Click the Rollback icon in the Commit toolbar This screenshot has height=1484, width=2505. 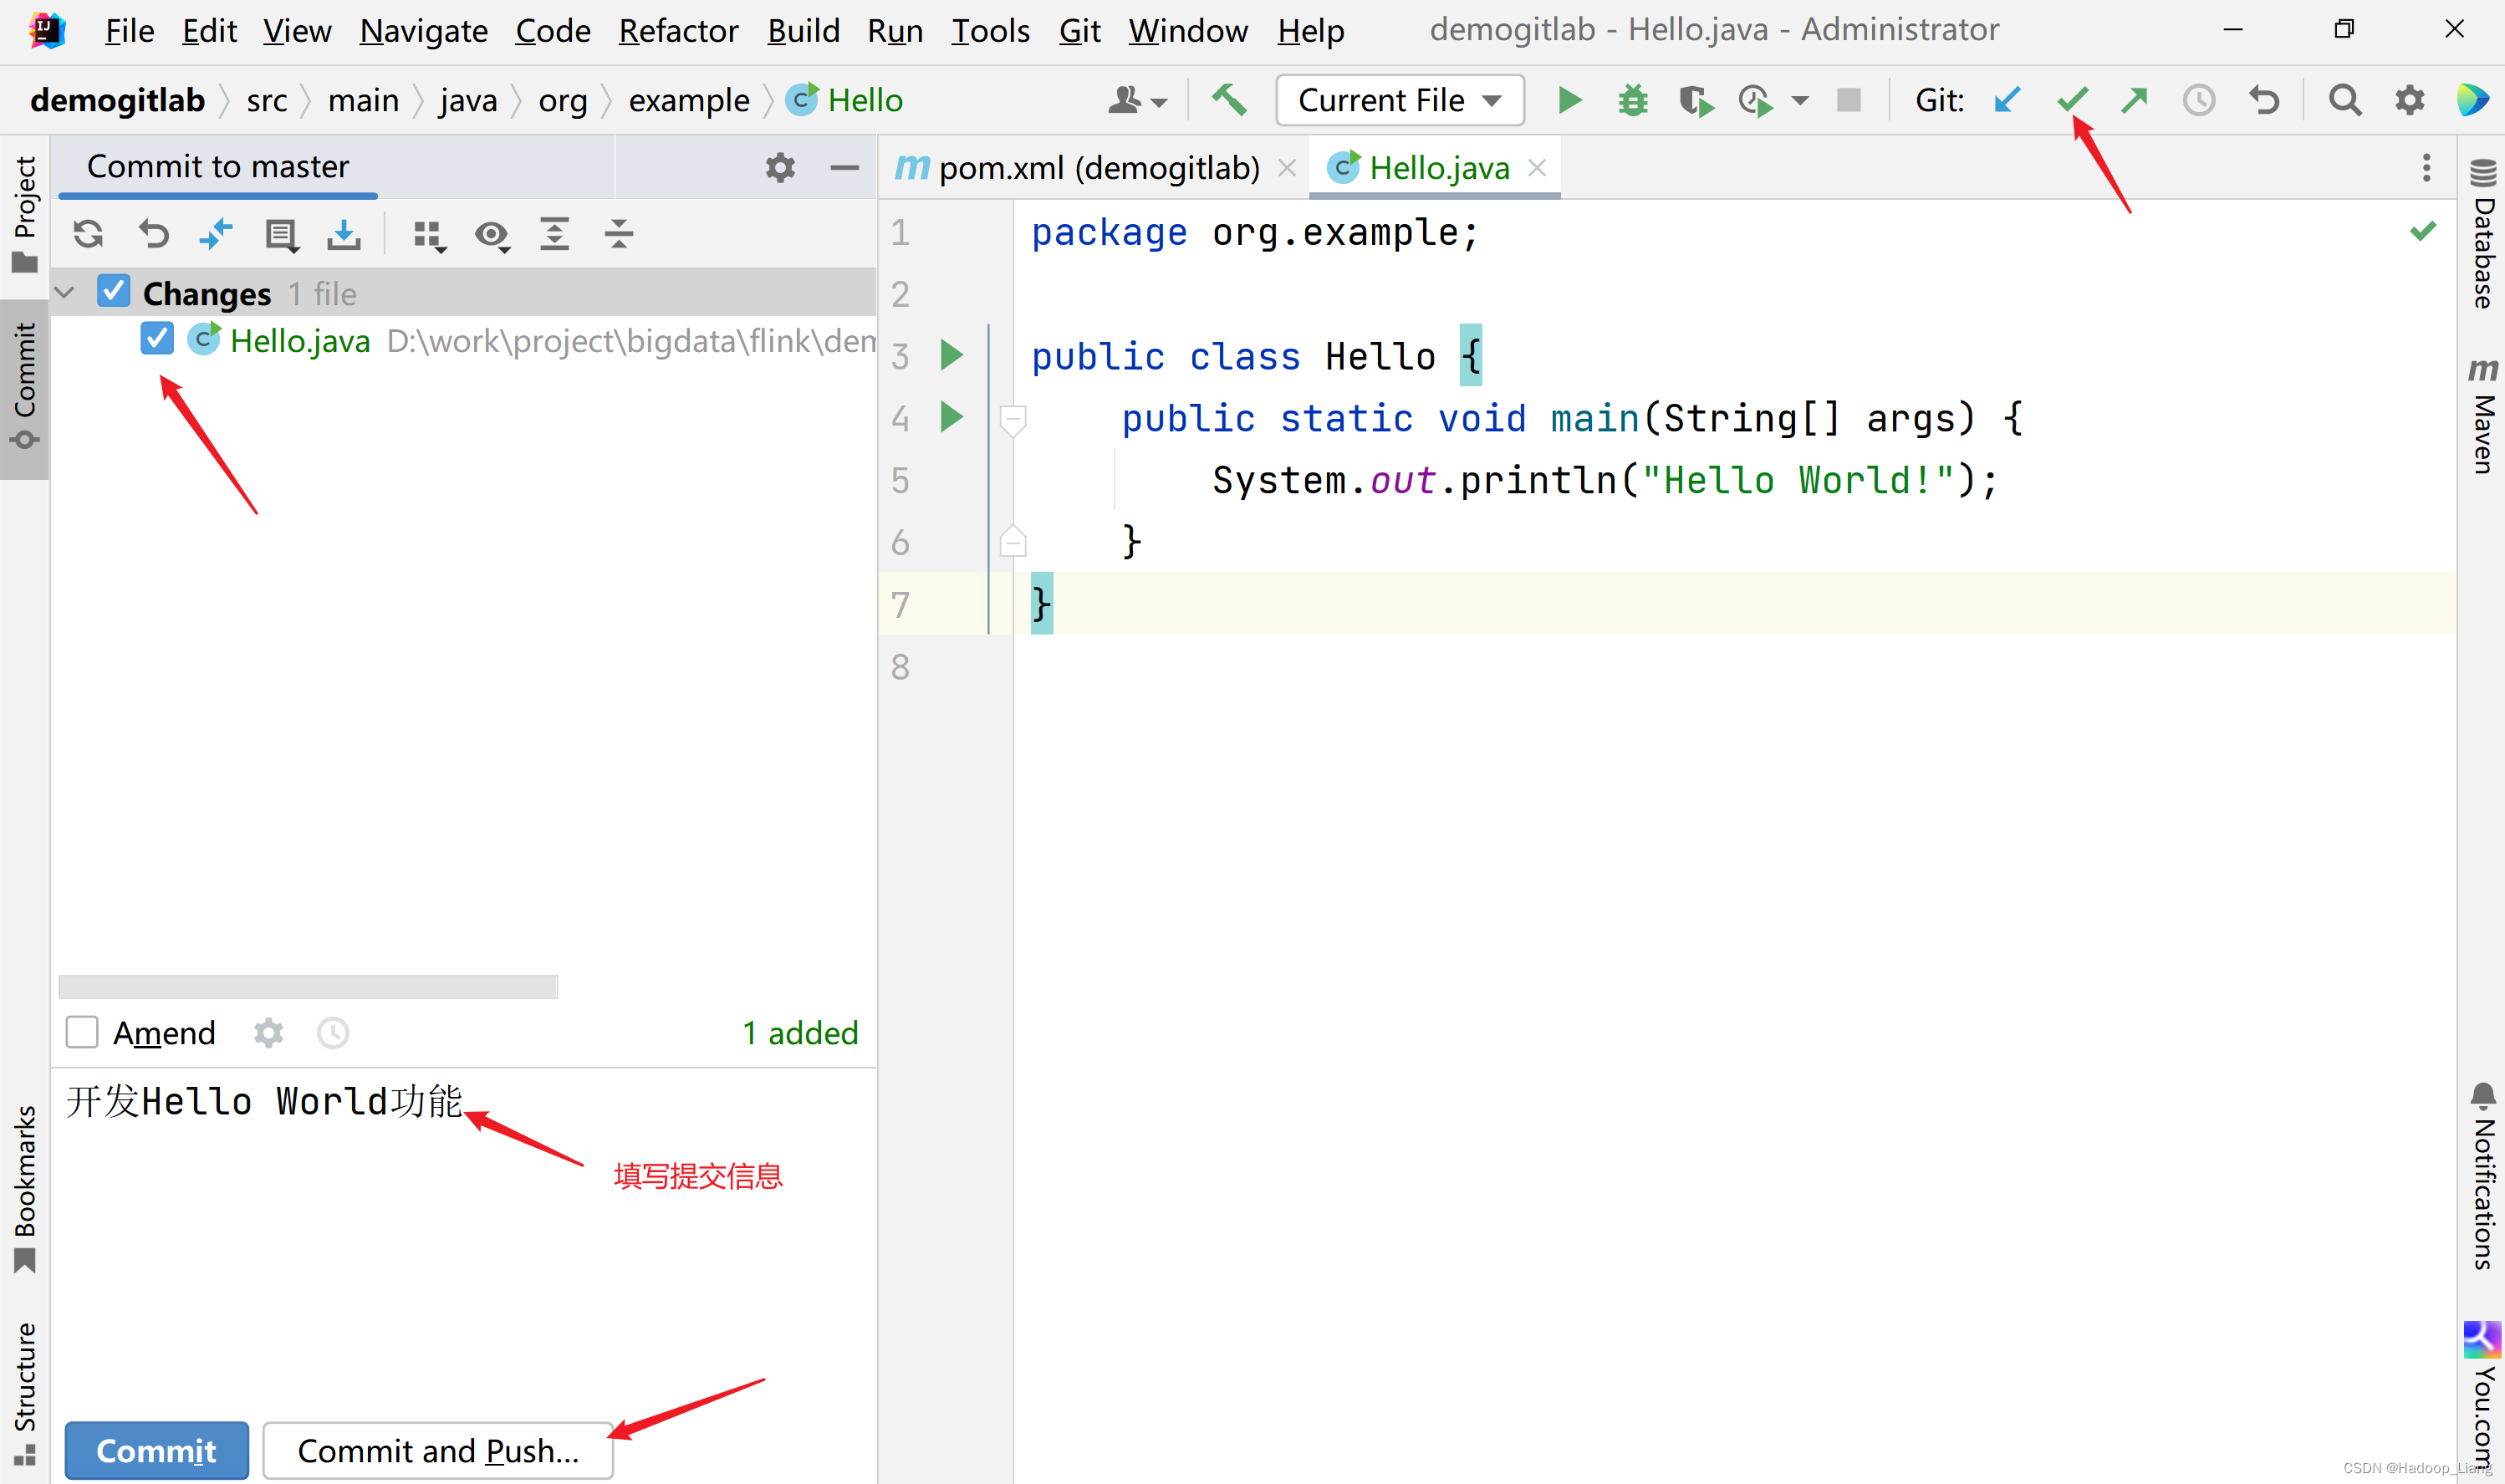pos(153,234)
